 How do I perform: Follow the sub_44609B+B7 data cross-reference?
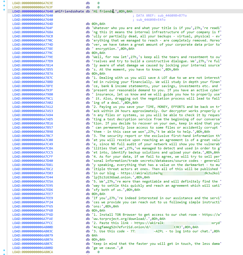coord(172,15)
